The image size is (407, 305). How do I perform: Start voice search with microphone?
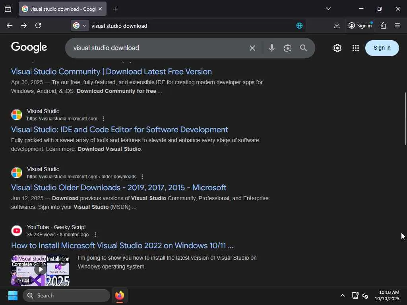tap(271, 48)
